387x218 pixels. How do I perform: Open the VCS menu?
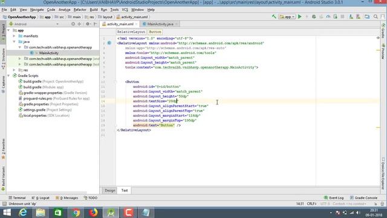coord(125,10)
